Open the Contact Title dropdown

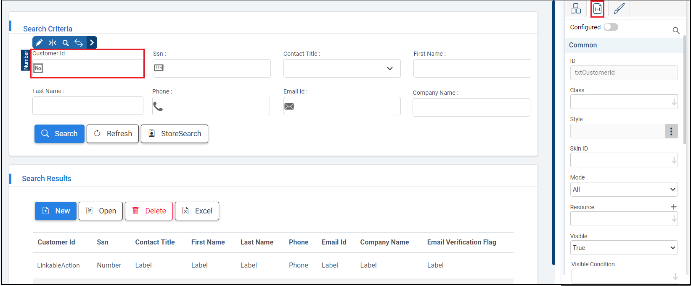[342, 68]
